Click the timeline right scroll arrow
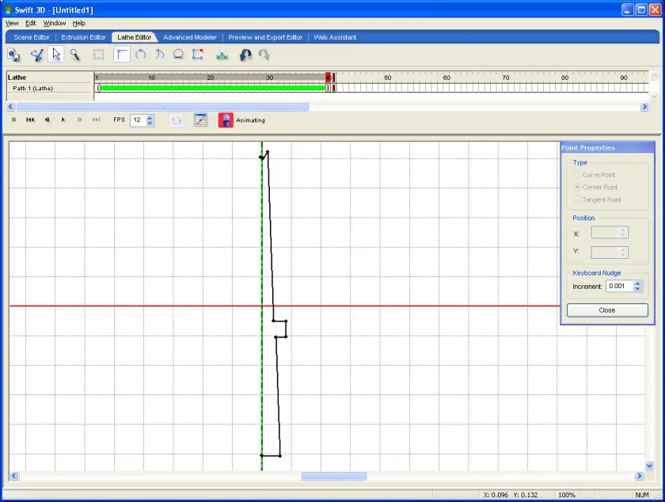This screenshot has width=665, height=502. point(644,107)
